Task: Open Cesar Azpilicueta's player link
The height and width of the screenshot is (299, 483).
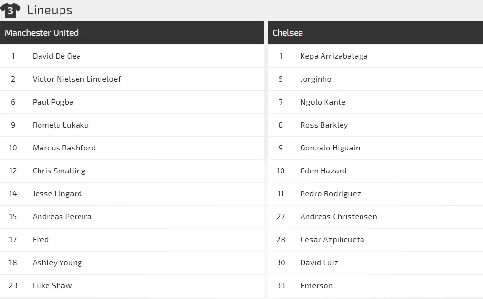Action: click(x=332, y=239)
